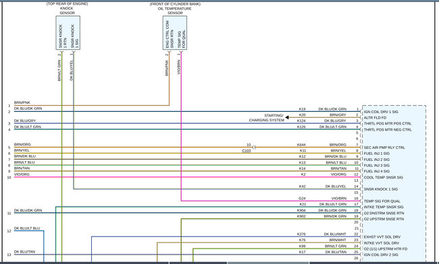This screenshot has height=264, width=439.
Task: Select the IGN COIL DRV 1 SIG label
Action: (381, 112)
